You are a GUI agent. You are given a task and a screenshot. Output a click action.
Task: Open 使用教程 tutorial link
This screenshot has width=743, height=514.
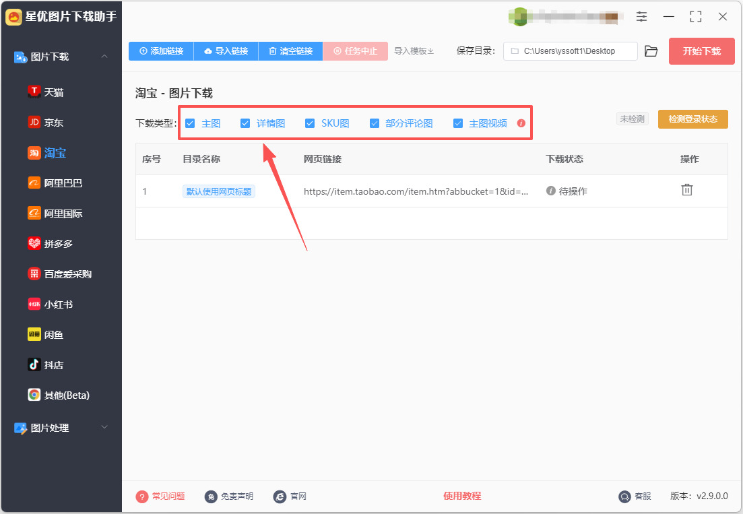click(x=462, y=496)
